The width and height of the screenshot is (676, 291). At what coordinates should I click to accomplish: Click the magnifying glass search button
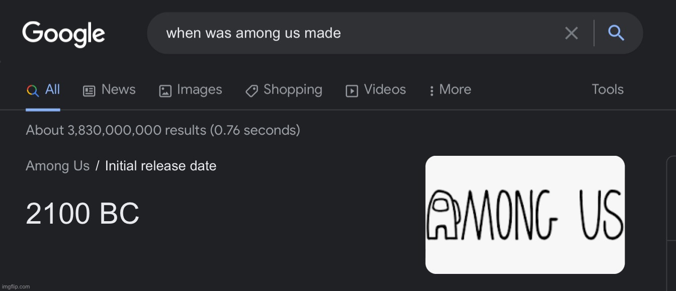(616, 33)
